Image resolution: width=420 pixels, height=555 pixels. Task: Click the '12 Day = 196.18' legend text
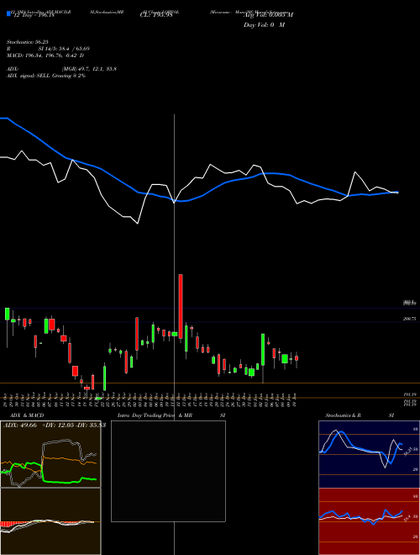point(34,16)
